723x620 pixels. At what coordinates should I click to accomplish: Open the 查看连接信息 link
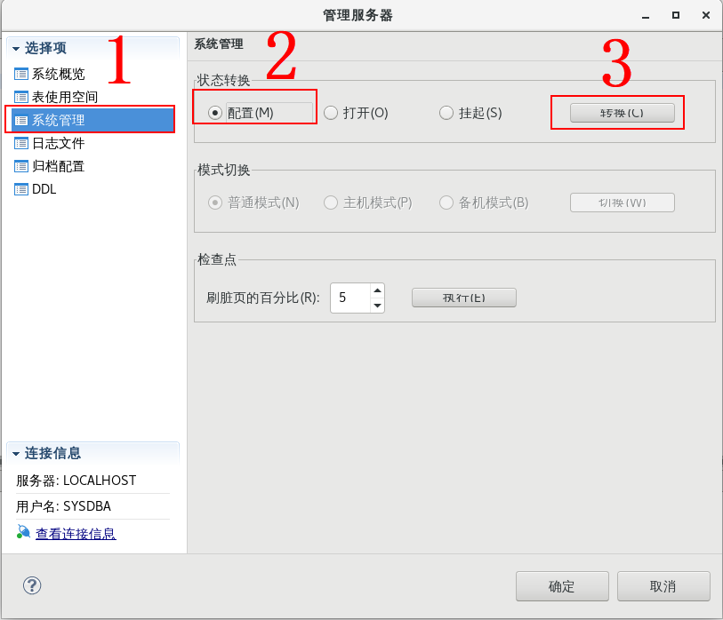tap(76, 534)
